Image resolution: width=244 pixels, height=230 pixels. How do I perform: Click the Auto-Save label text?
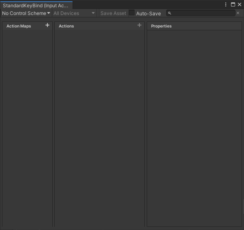[148, 13]
